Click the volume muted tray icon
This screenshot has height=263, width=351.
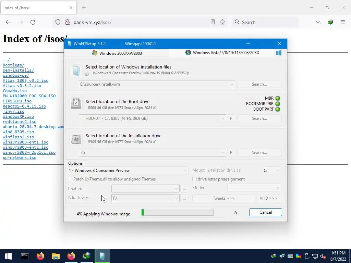(x=323, y=256)
